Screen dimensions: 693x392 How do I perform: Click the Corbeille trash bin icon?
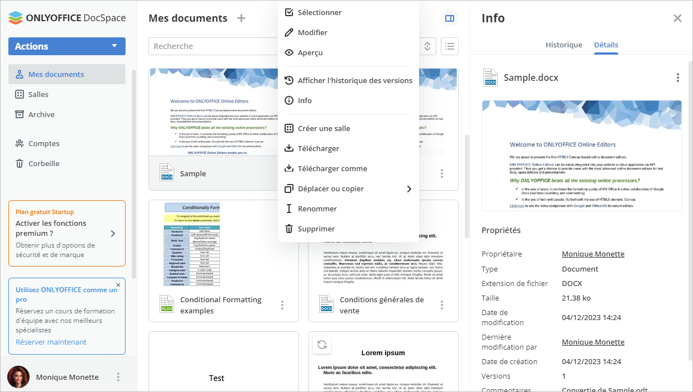coord(20,163)
